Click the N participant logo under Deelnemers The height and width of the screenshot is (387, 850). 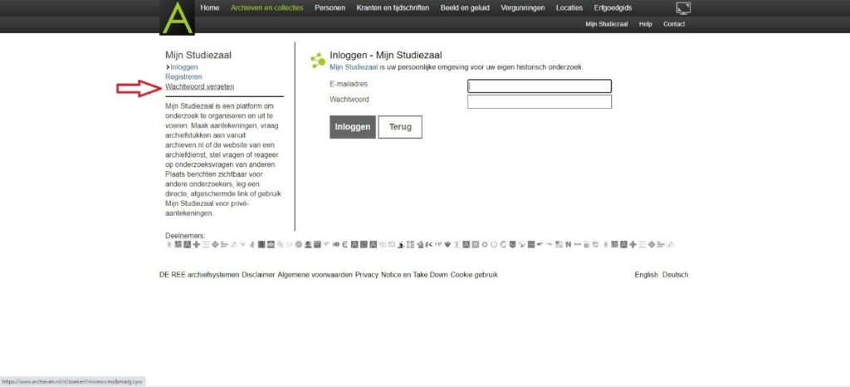point(569,245)
